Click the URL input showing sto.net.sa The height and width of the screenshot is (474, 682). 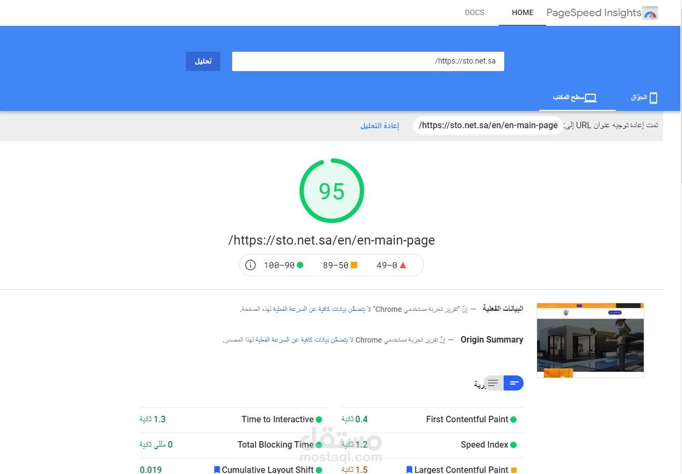coord(368,61)
